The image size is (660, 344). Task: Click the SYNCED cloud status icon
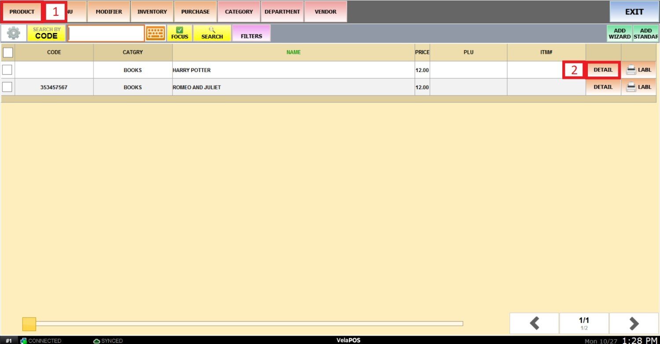pyautogui.click(x=97, y=341)
